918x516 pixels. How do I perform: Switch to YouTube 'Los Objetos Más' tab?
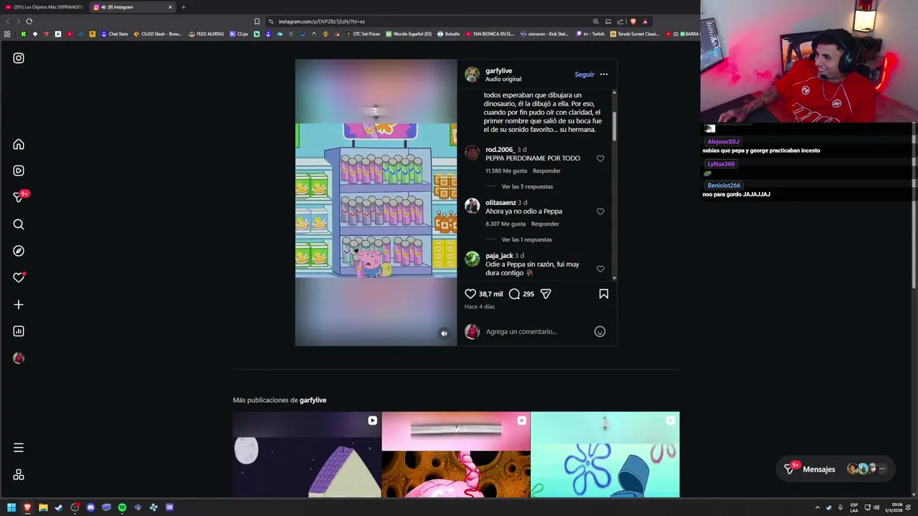(x=44, y=7)
